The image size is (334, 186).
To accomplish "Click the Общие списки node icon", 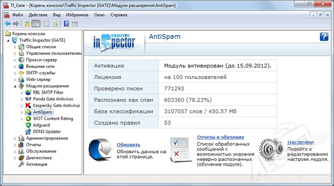I will [21, 47].
